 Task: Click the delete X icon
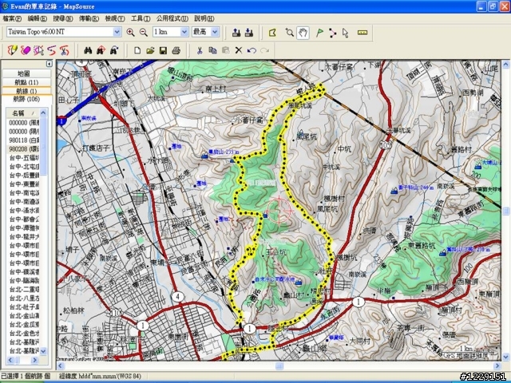(239, 50)
